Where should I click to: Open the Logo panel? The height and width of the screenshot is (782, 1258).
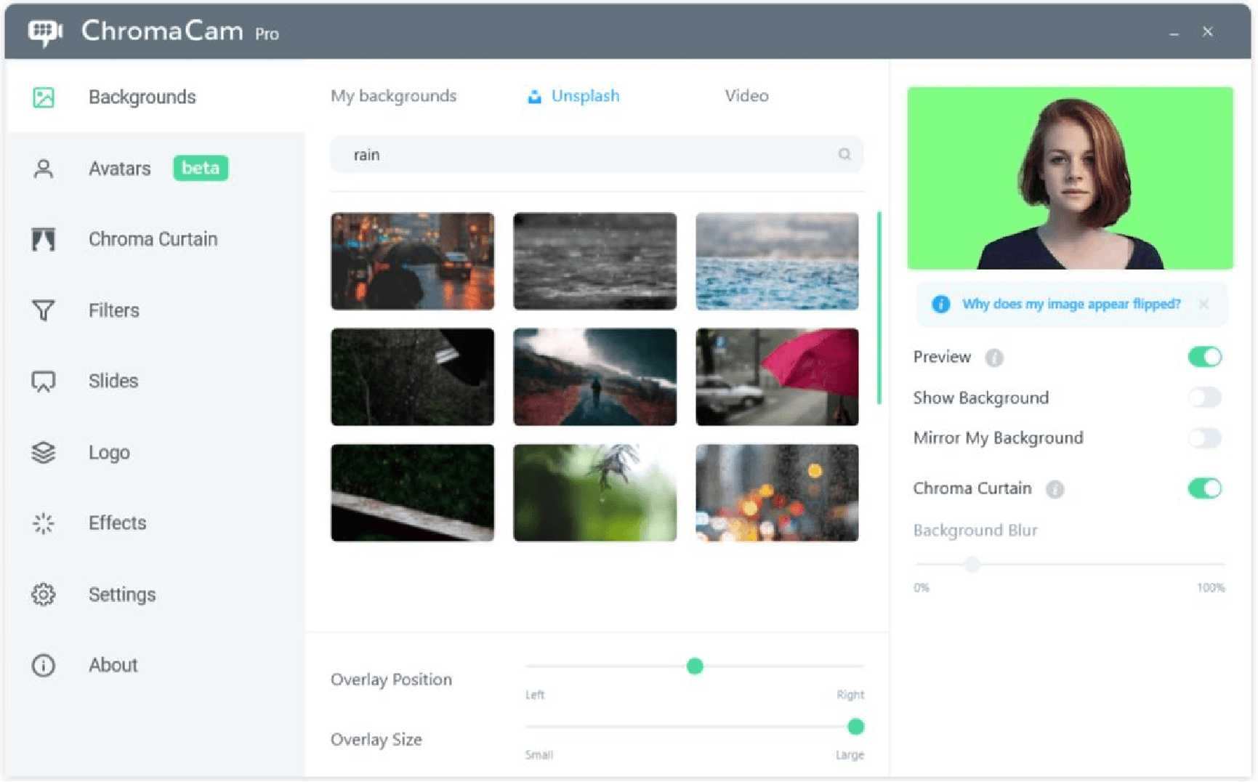tap(108, 452)
